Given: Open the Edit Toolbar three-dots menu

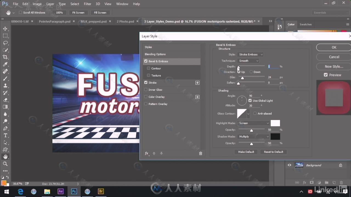Looking at the screenshot, I should tap(5, 171).
